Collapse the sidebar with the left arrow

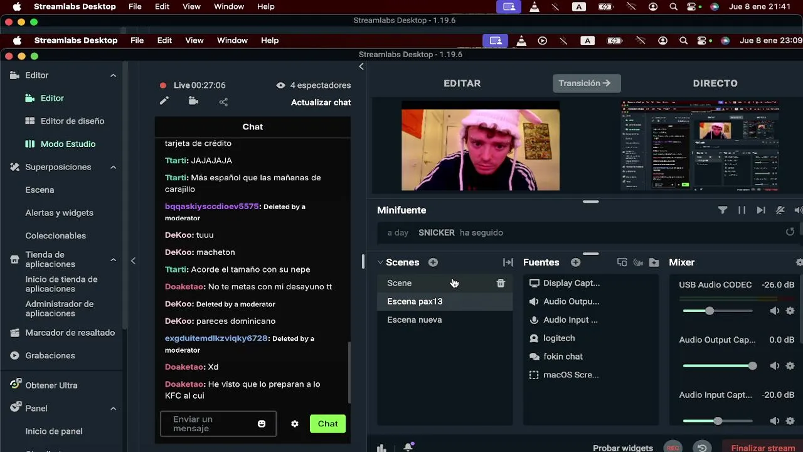(133, 261)
